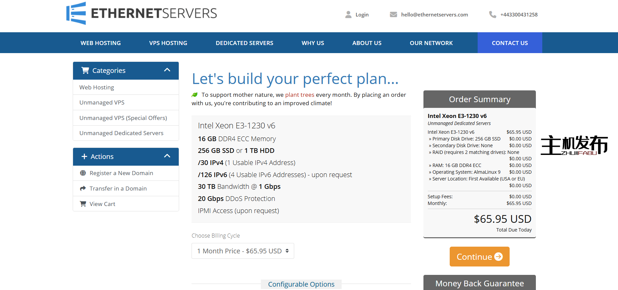This screenshot has height=290, width=618.
Task: Go to the Contact Us page
Action: pos(510,43)
